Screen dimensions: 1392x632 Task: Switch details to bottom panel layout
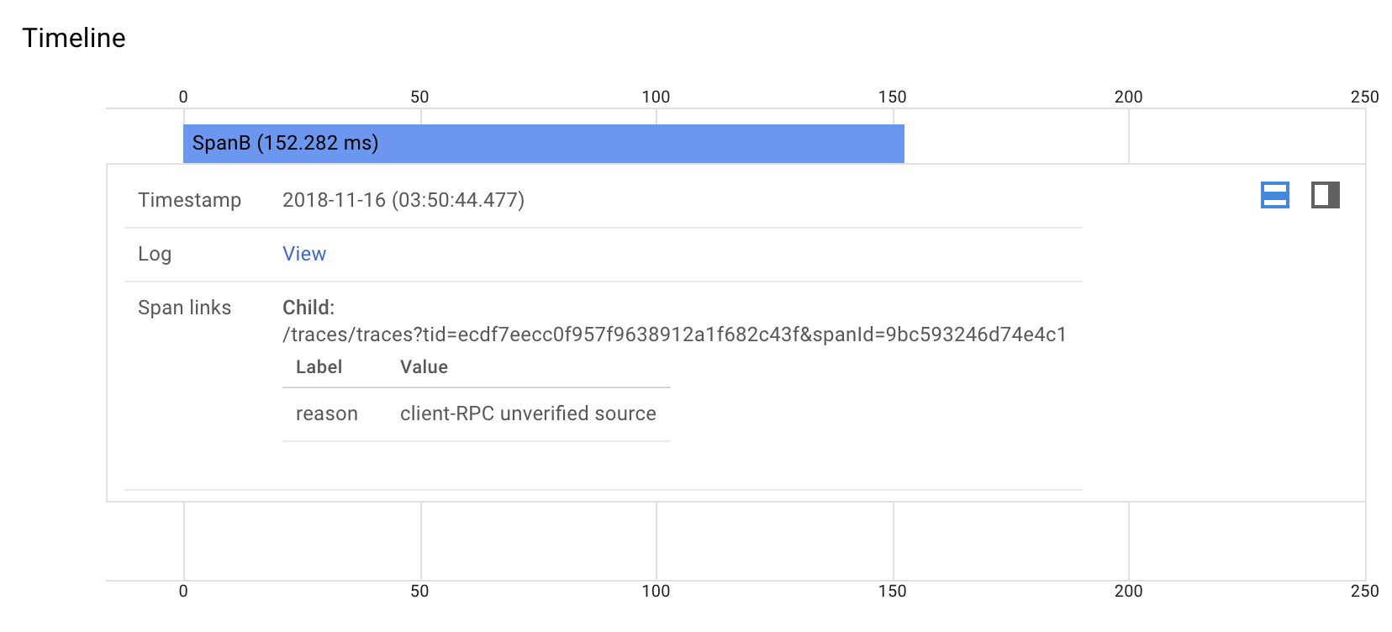pos(1274,195)
